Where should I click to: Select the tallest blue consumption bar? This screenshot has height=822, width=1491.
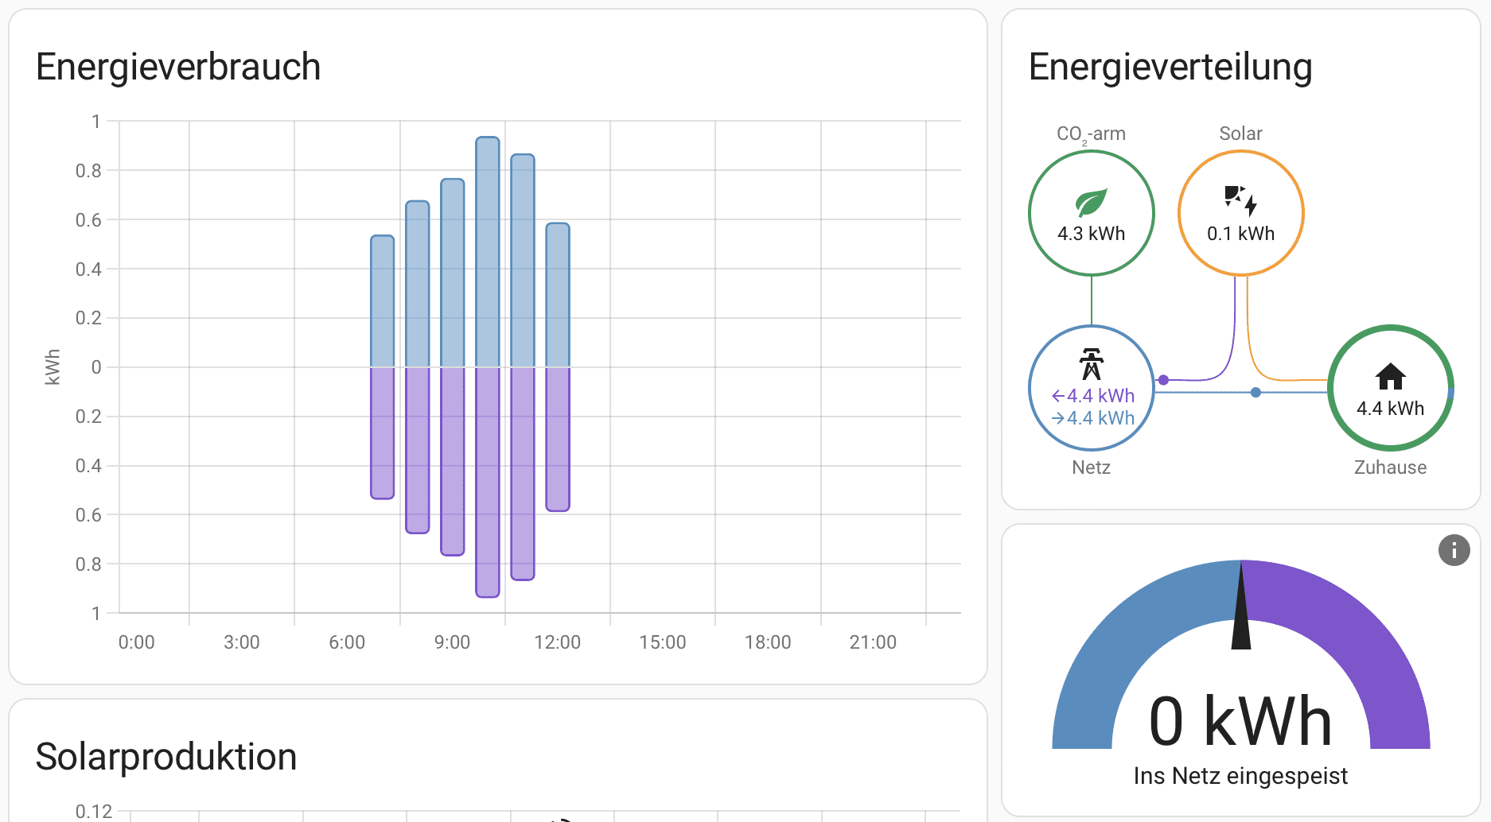tap(488, 251)
